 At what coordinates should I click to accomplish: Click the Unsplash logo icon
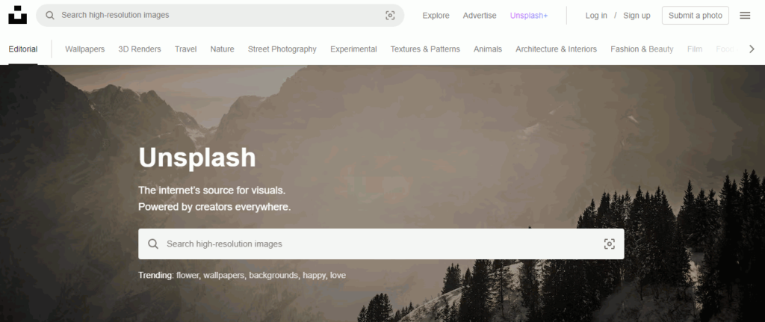18,15
